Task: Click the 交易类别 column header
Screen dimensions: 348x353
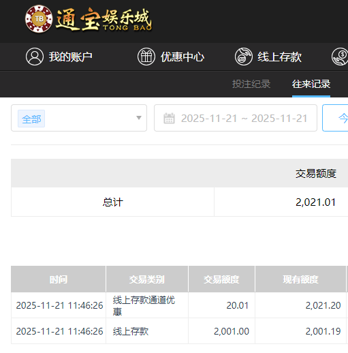Action: [x=147, y=279]
